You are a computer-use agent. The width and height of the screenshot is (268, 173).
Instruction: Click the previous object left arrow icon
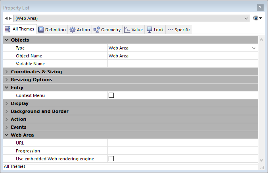coord(6,18)
